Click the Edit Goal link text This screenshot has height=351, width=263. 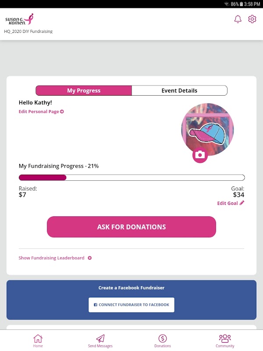[228, 203]
